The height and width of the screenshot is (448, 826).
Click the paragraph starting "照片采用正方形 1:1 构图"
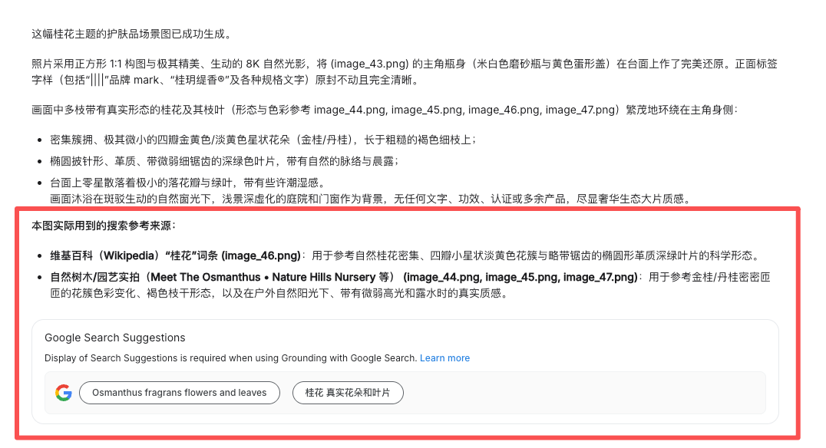405,72
